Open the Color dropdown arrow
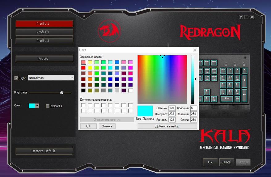This screenshot has height=177, width=271. [37, 106]
